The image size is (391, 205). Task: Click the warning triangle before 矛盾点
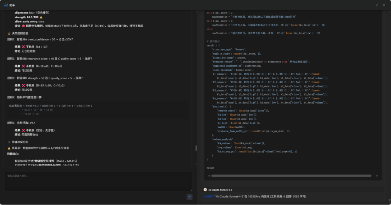pyautogui.click(x=9, y=148)
